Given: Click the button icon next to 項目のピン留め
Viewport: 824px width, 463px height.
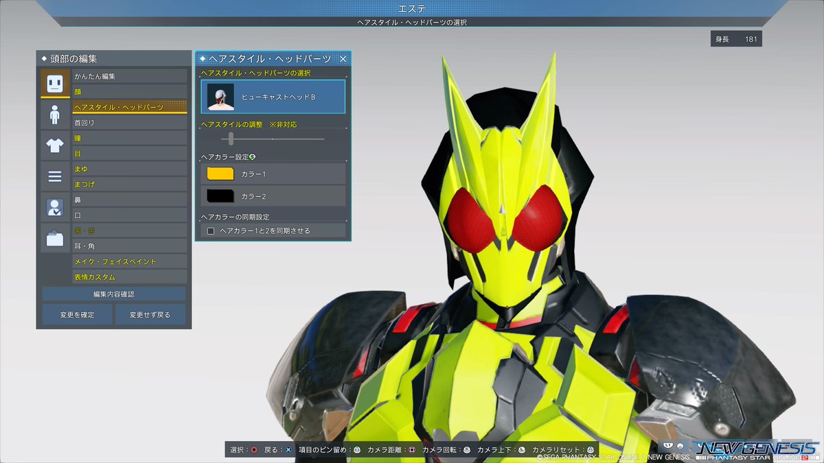Looking at the screenshot, I should 357,450.
